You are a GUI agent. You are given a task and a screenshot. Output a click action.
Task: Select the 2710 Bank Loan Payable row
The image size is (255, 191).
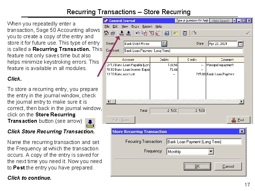[x=175, y=65]
